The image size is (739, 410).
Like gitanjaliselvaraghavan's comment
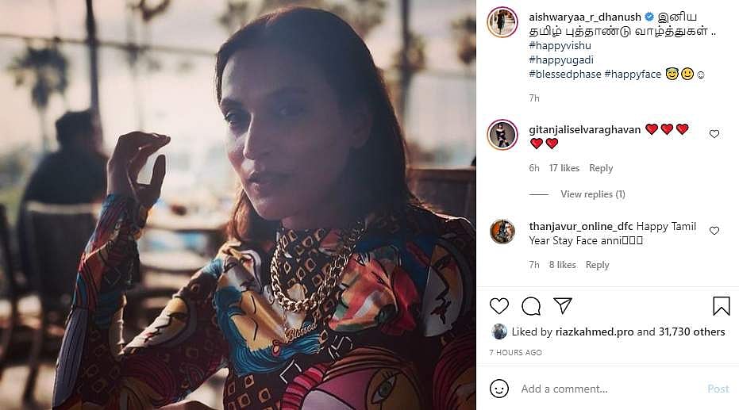(x=714, y=134)
